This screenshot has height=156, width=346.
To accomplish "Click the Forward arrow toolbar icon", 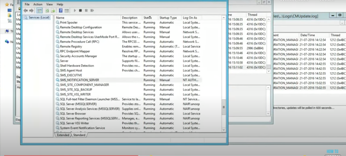I will (x=31, y=11).
